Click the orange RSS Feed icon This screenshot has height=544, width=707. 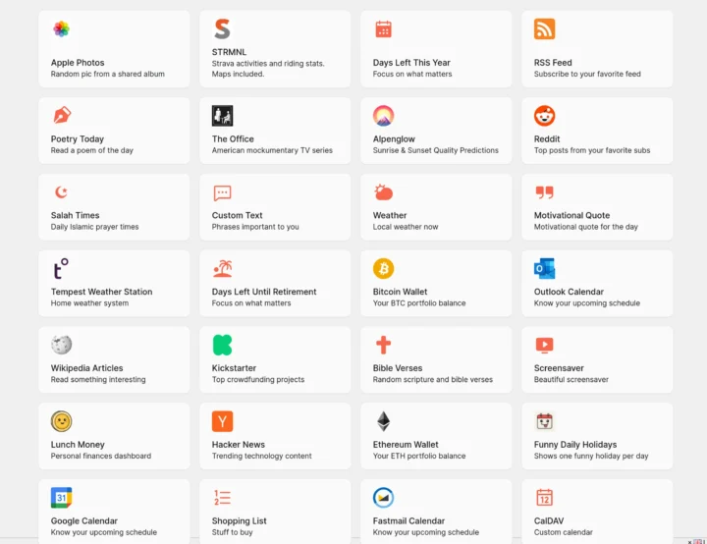[544, 29]
